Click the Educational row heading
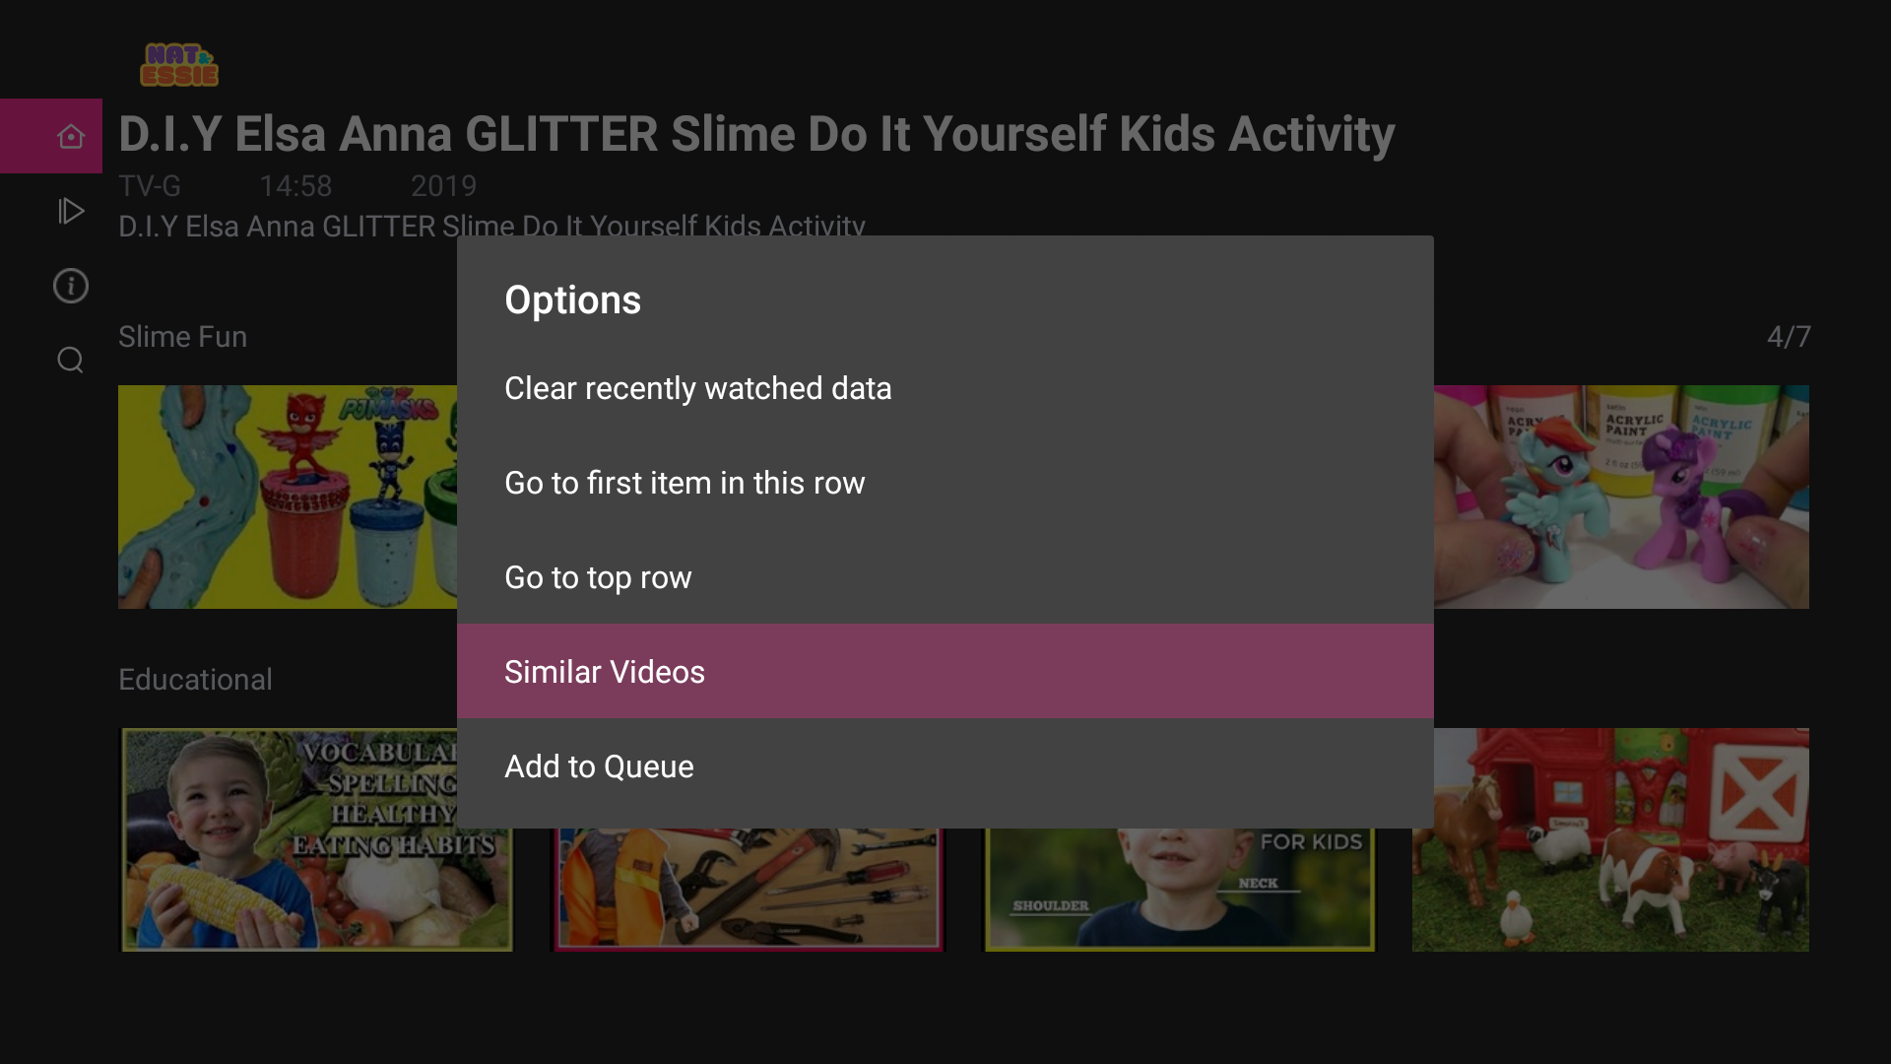 pos(195,680)
